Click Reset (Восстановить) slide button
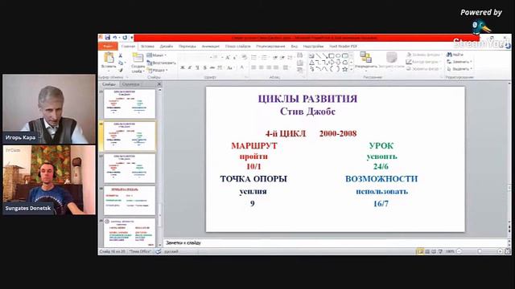 (161, 63)
